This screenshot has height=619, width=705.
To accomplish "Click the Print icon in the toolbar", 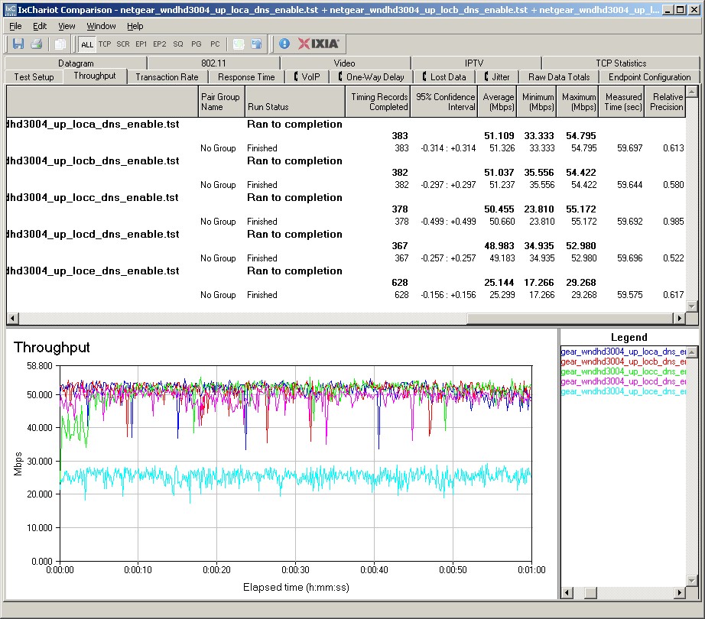I will (37, 44).
